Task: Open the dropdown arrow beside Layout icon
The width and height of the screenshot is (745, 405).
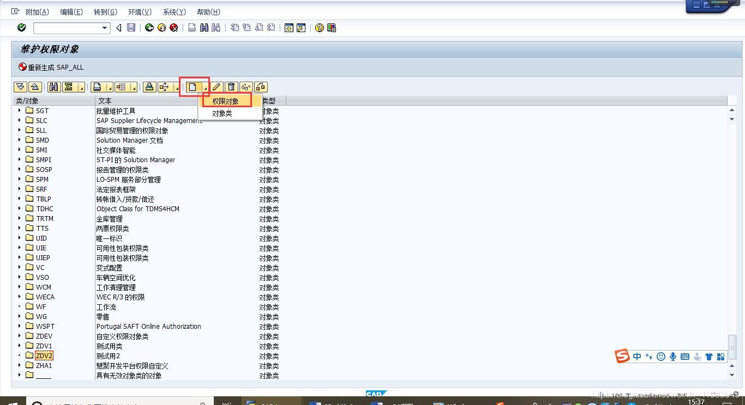Action: [x=134, y=88]
